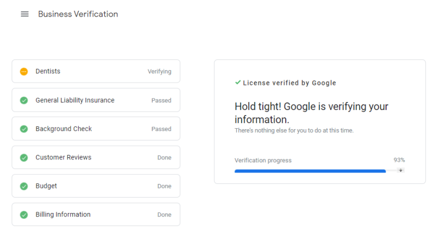Image resolution: width=438 pixels, height=242 pixels.
Task: Click the green check beside Background Check
Action: point(24,129)
